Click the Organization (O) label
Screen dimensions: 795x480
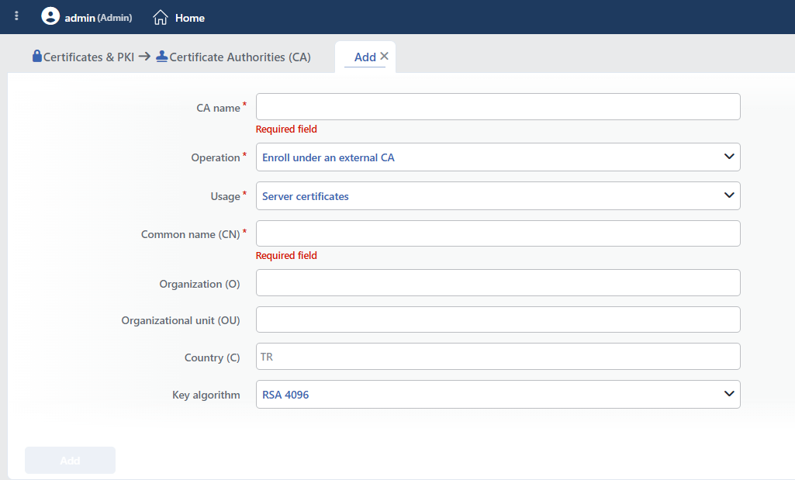(x=200, y=284)
